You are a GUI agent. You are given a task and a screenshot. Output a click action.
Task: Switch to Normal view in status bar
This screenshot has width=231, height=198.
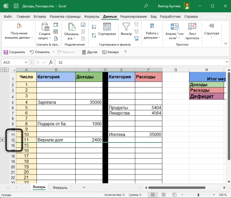tap(152, 195)
